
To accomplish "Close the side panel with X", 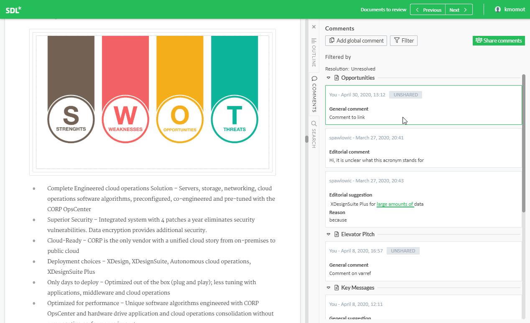I will click(314, 27).
